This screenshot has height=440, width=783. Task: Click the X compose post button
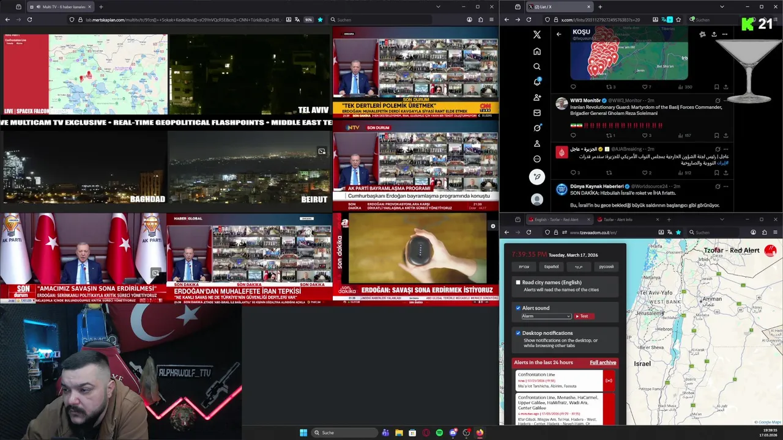pyautogui.click(x=536, y=177)
